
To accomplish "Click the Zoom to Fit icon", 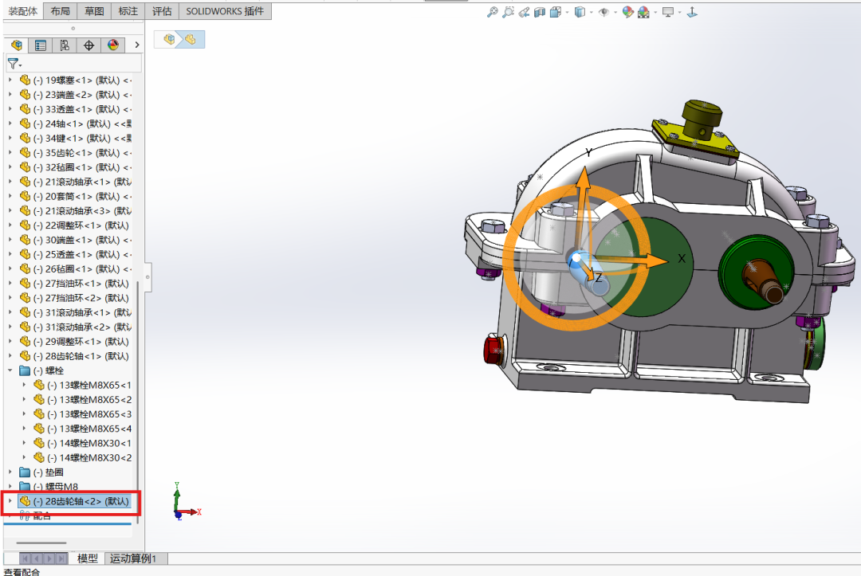I will click(x=493, y=12).
